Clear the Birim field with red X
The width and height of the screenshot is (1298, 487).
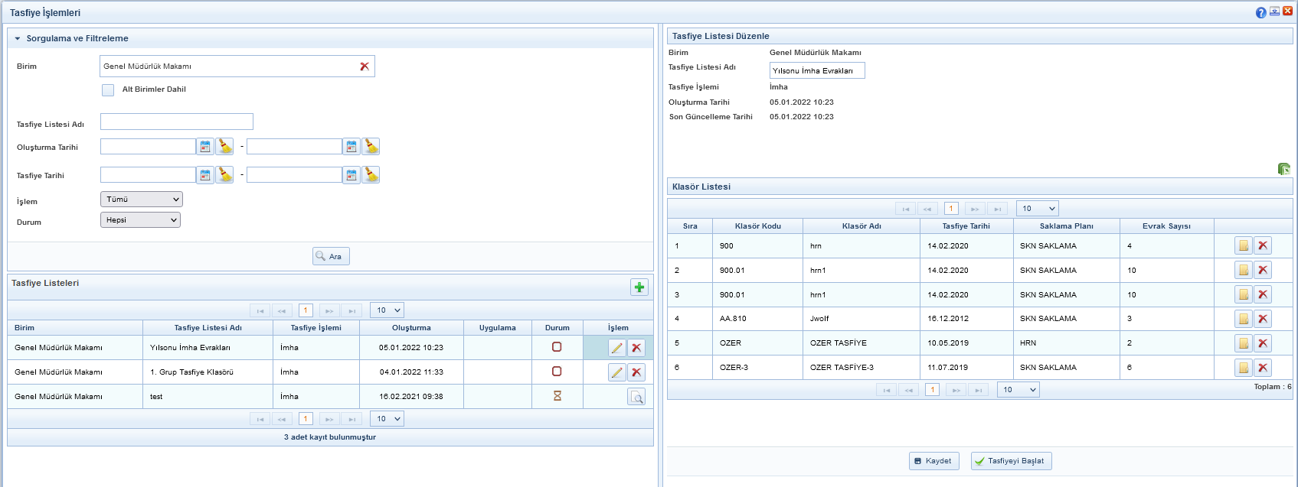click(x=365, y=67)
